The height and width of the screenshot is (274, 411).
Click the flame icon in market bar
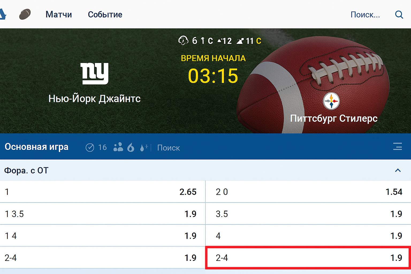[x=131, y=147]
